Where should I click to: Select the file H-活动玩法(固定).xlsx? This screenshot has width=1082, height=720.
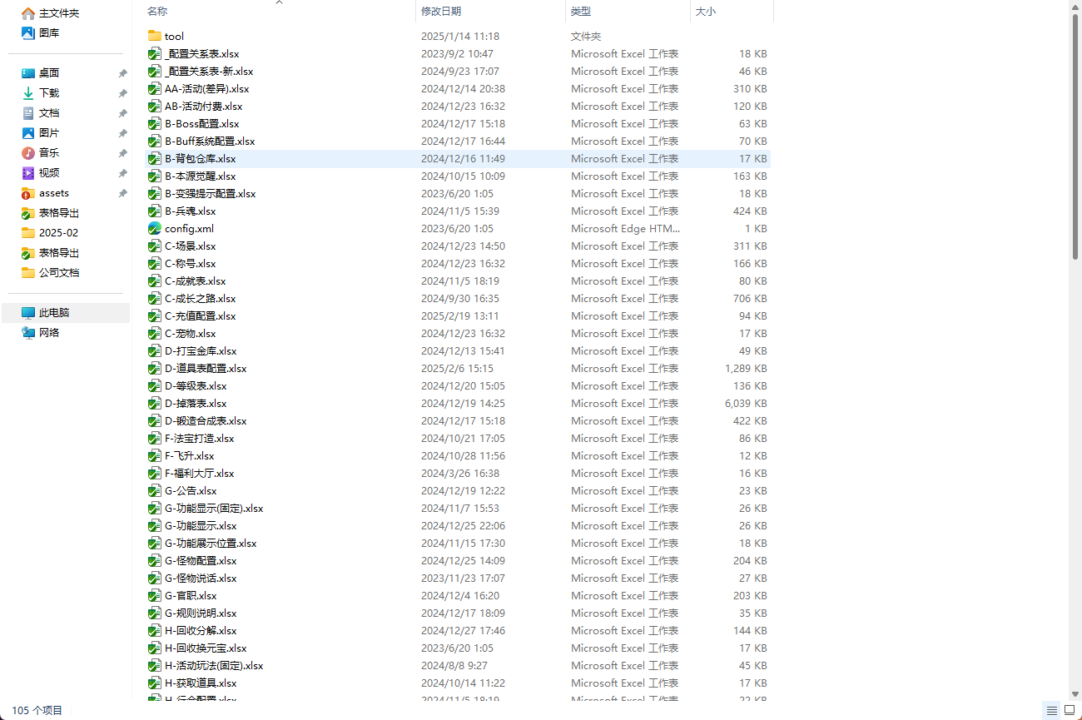tap(214, 665)
